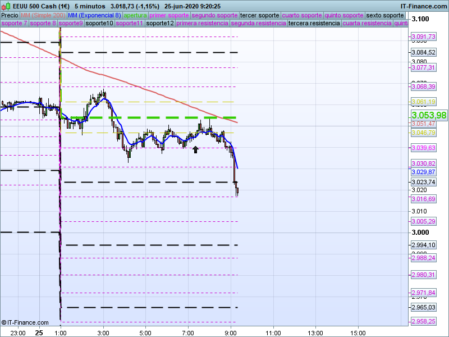Click the 11:00 time axis label
This screenshot has height=337, width=449.
[273, 333]
